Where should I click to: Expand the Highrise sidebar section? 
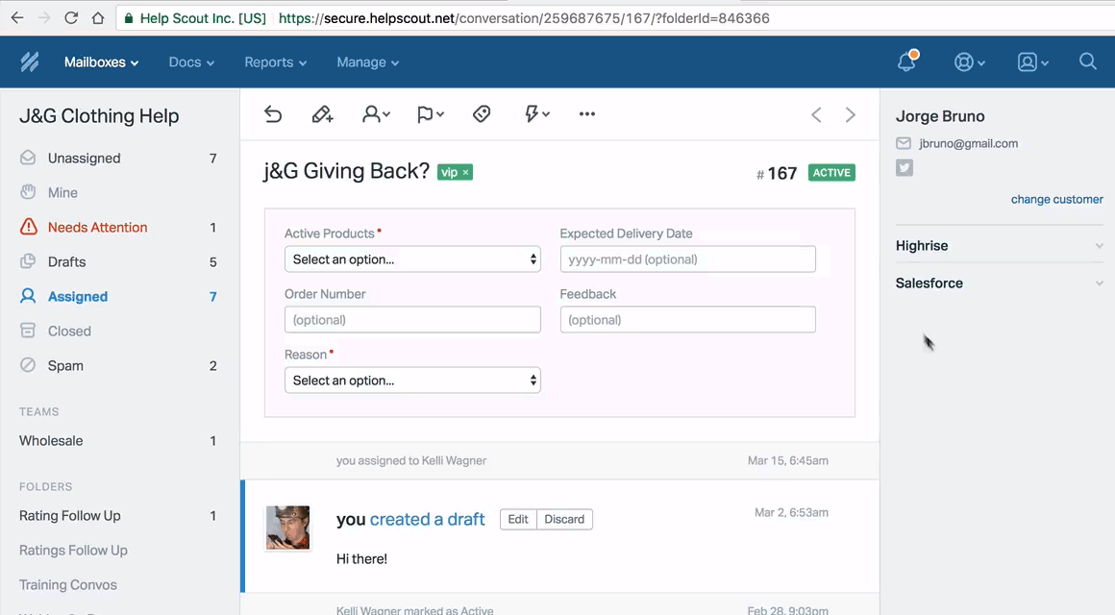(x=1000, y=246)
